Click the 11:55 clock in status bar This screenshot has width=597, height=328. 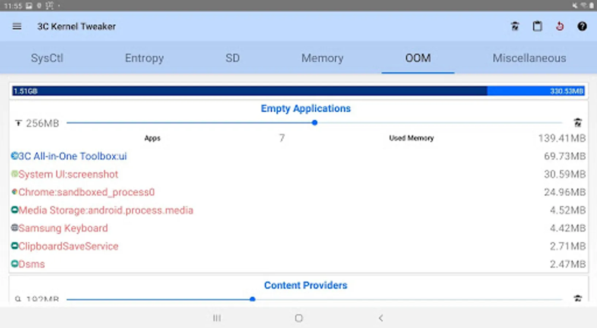[13, 6]
